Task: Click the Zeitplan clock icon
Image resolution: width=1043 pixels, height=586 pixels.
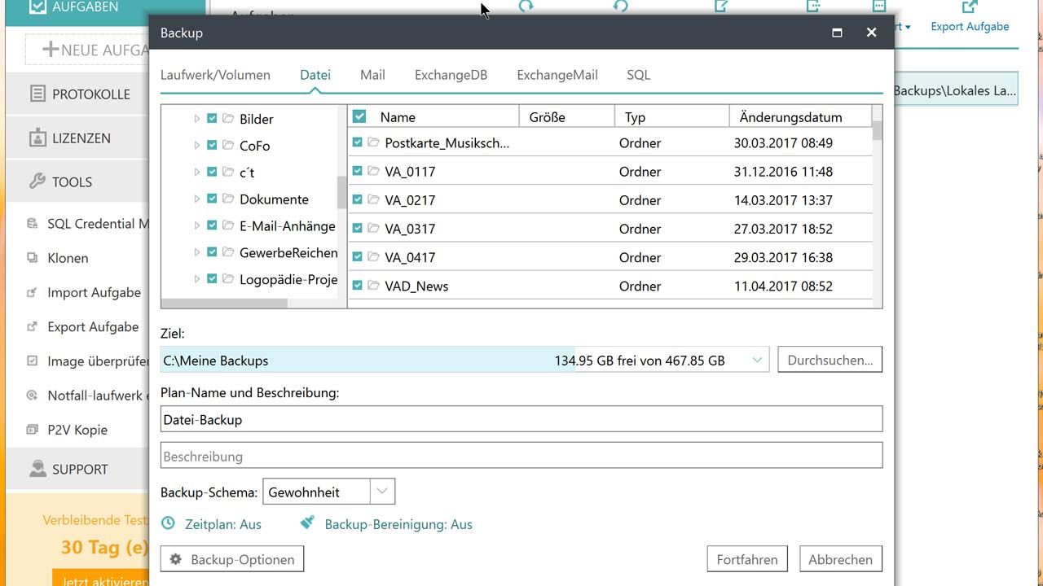Action: [168, 523]
